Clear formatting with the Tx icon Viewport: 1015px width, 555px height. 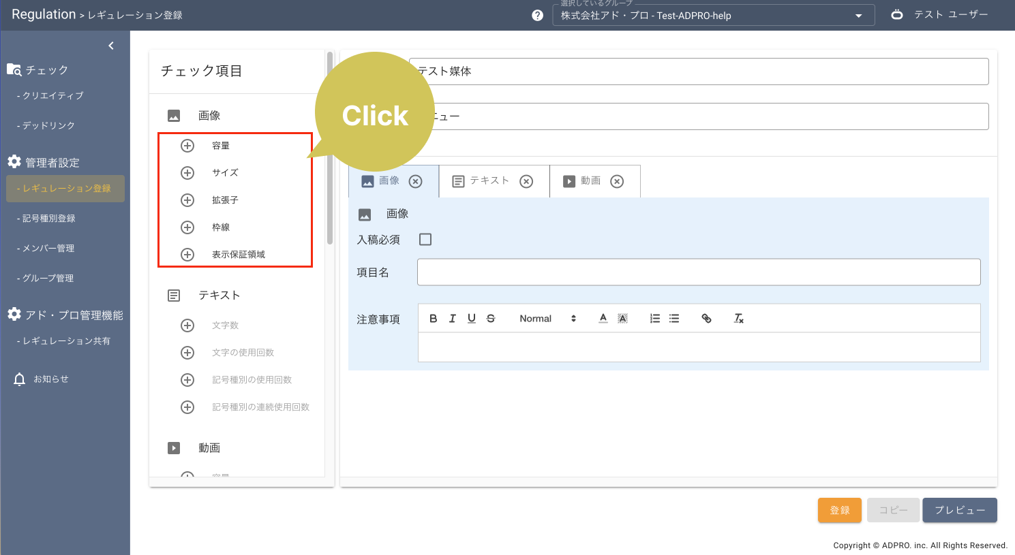coord(738,319)
